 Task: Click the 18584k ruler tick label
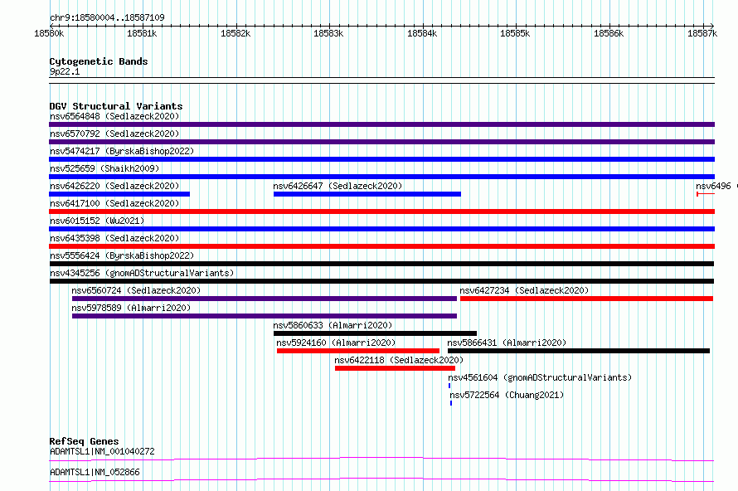422,33
